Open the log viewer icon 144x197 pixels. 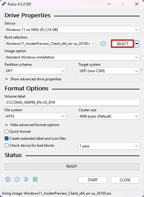click(x=35, y=179)
